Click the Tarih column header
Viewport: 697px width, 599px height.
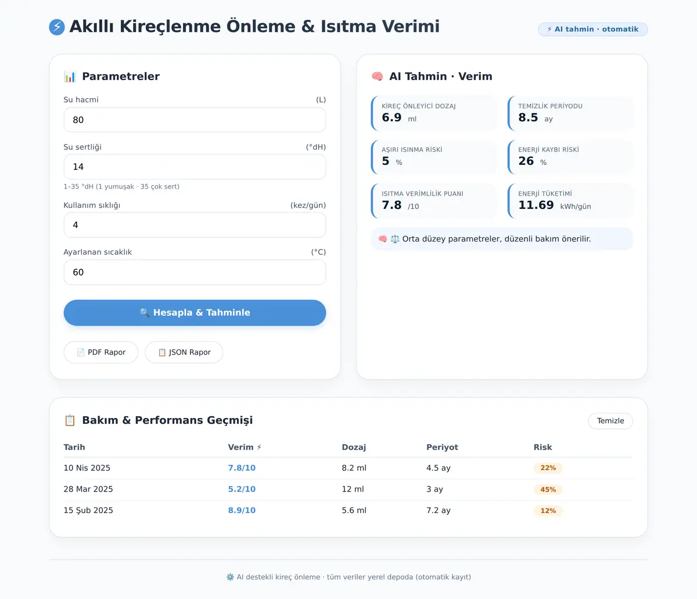coord(74,447)
